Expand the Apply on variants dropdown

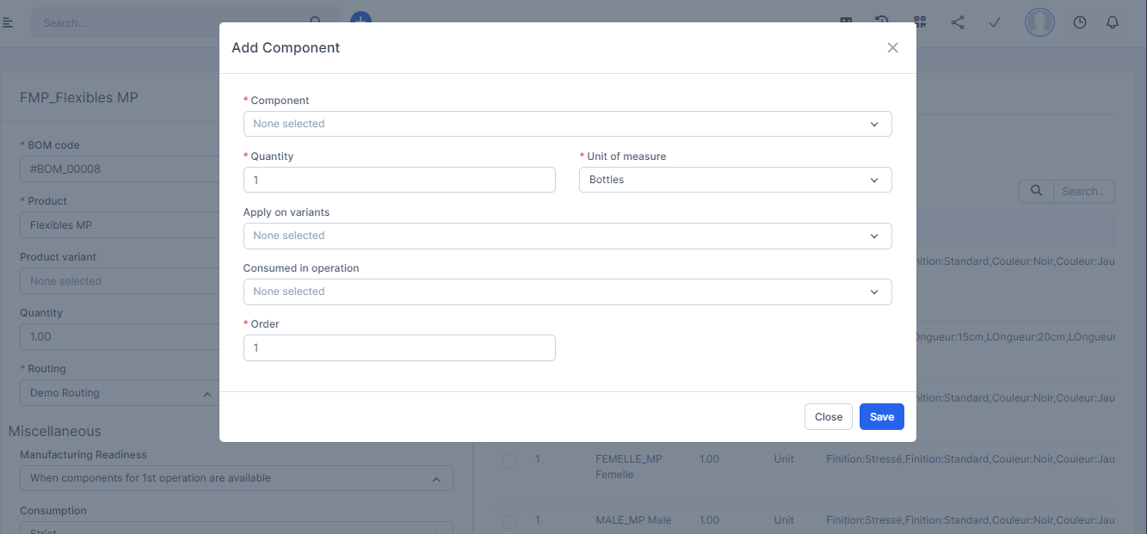pos(567,236)
